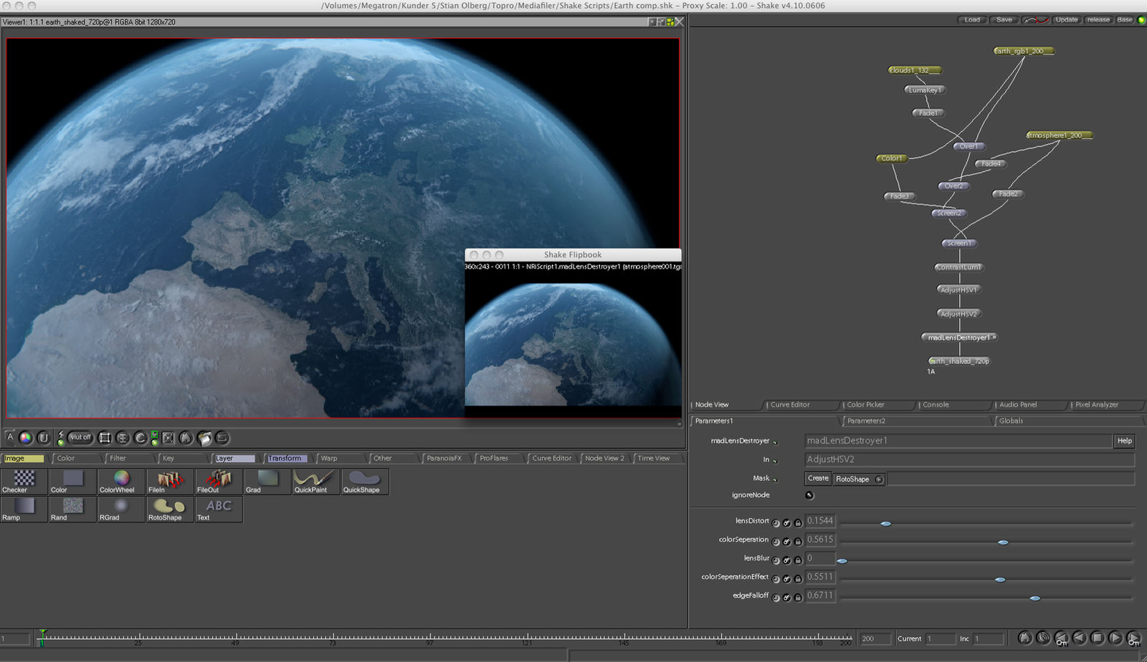Toggle the lensBlur keyframe clock
The width and height of the screenshot is (1147, 662).
coord(776,560)
